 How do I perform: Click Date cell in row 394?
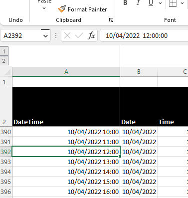pos(139,172)
